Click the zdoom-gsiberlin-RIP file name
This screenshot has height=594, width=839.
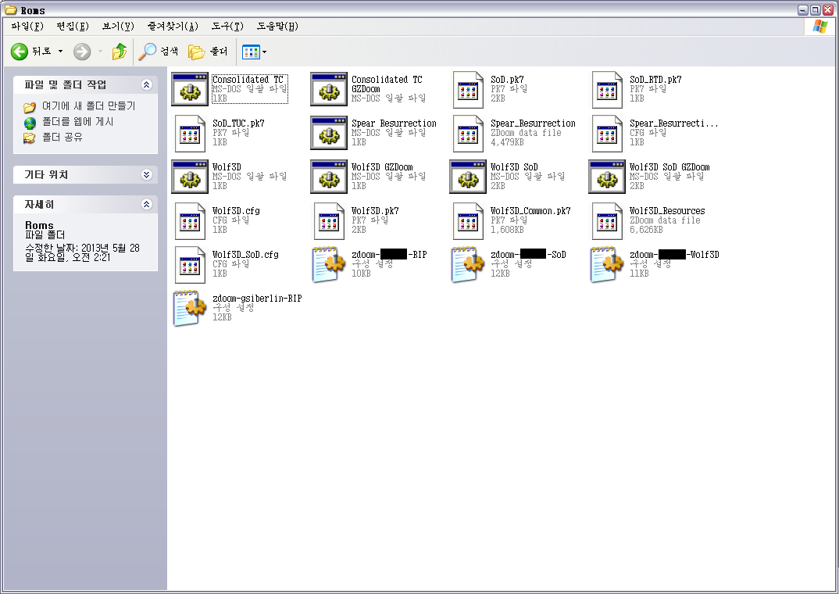[257, 299]
